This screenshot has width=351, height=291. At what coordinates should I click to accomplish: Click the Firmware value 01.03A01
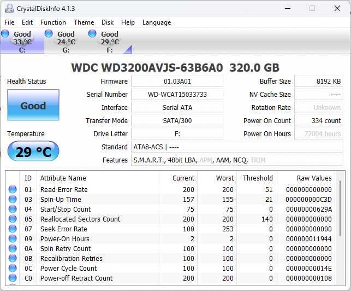click(177, 81)
